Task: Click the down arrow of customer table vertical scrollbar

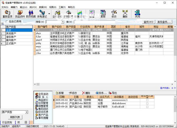Action: click(175, 81)
